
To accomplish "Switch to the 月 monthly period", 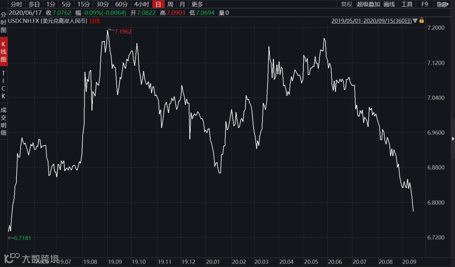I will tap(182, 4).
